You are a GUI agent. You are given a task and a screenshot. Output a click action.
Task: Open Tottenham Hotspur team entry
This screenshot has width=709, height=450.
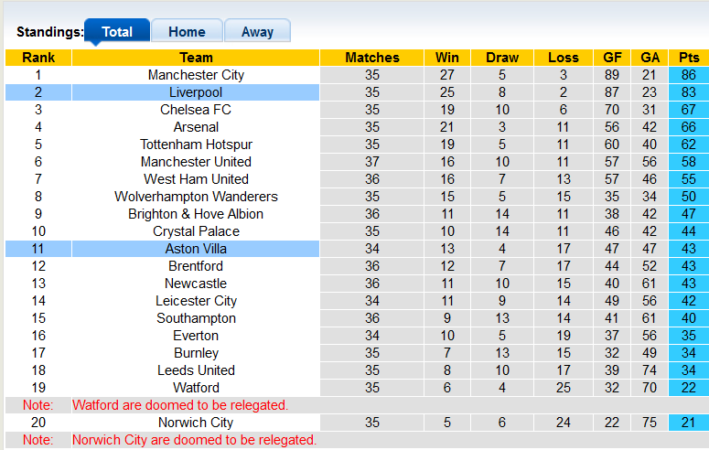pyautogui.click(x=196, y=145)
